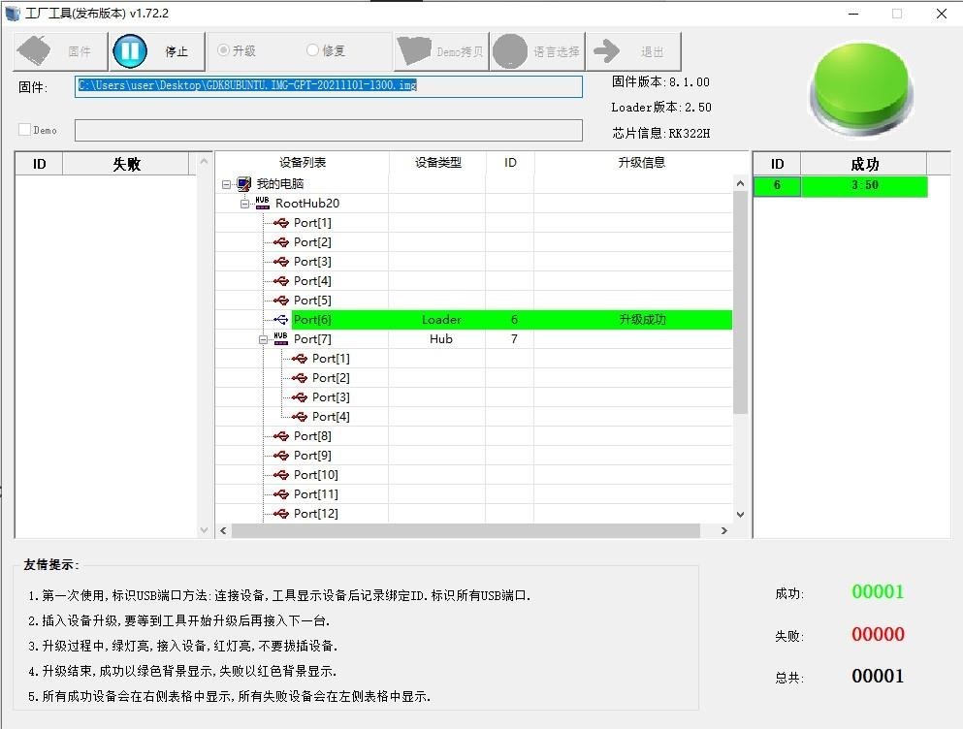Collapse the 我的电脑 tree node
Viewport: 963px width, 729px height.
pyautogui.click(x=226, y=184)
